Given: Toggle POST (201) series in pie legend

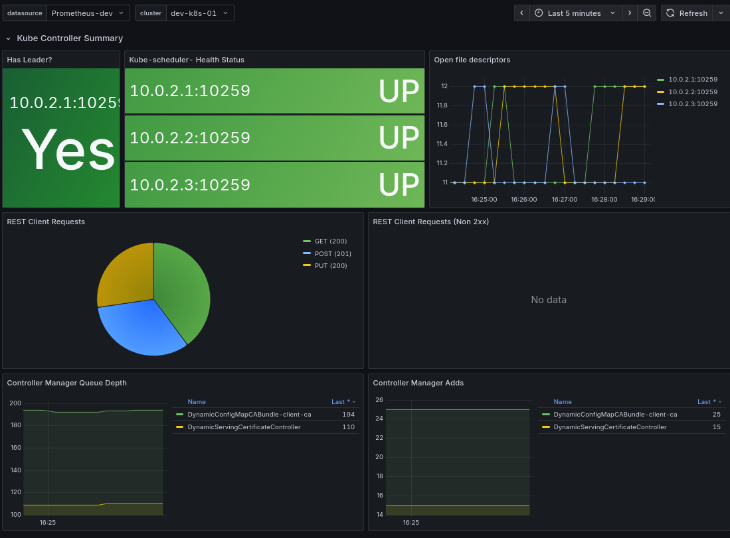Looking at the screenshot, I should [x=333, y=253].
